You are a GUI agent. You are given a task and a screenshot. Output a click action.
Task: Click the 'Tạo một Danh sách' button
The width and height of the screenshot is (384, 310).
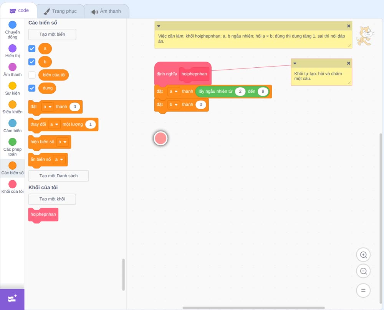[x=58, y=176]
